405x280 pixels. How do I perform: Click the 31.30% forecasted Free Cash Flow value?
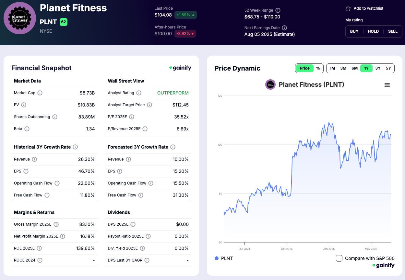[x=181, y=195]
